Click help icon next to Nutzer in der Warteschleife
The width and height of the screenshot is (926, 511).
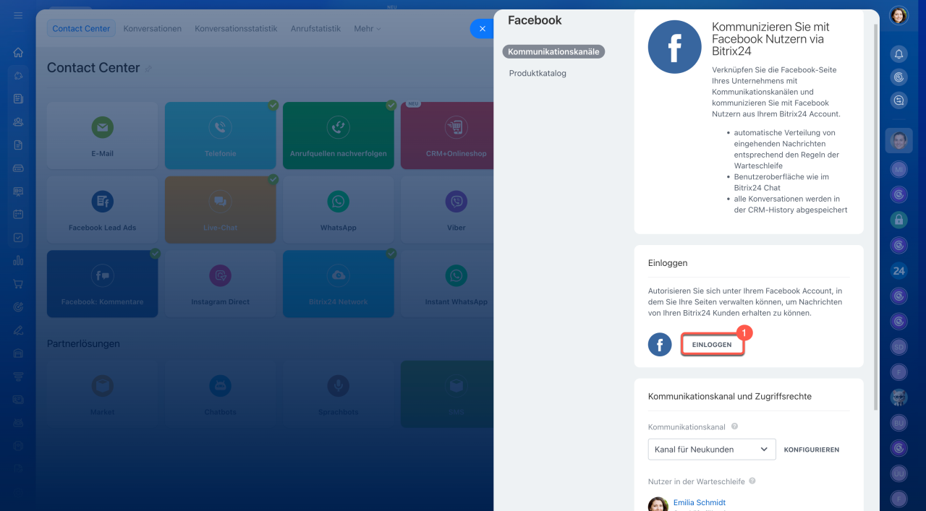pyautogui.click(x=752, y=481)
